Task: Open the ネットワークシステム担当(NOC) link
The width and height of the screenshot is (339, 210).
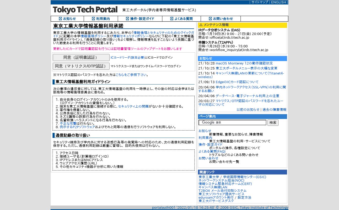Action: pos(221,181)
